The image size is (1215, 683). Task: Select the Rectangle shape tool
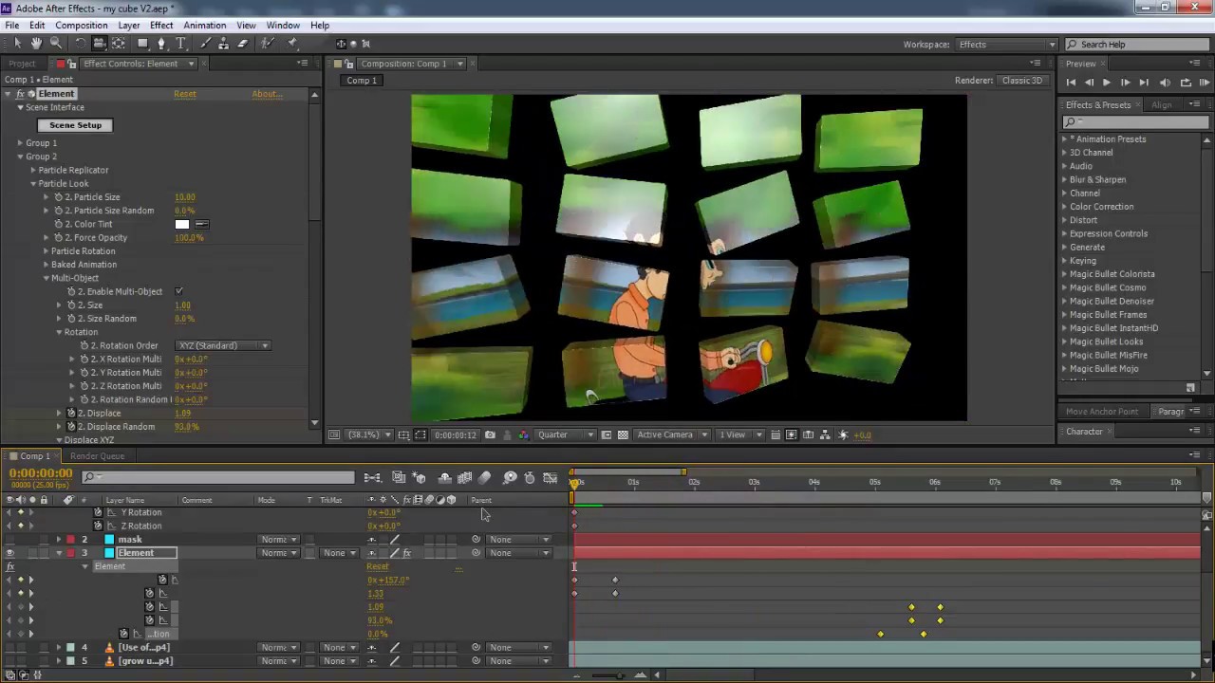(x=142, y=44)
